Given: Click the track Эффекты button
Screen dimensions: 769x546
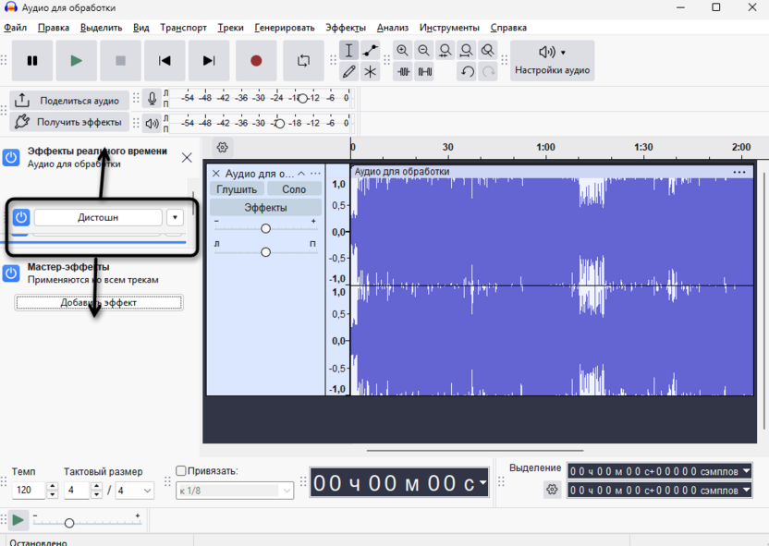Looking at the screenshot, I should (266, 208).
